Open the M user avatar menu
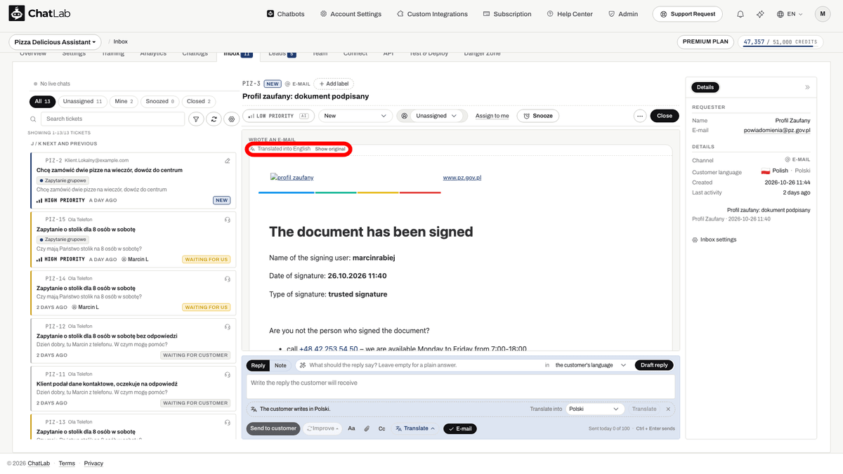Viewport: 843px width, 474px height. (x=823, y=14)
